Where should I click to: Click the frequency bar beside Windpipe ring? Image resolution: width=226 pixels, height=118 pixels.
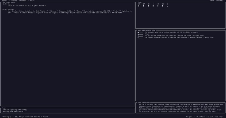(140, 33)
